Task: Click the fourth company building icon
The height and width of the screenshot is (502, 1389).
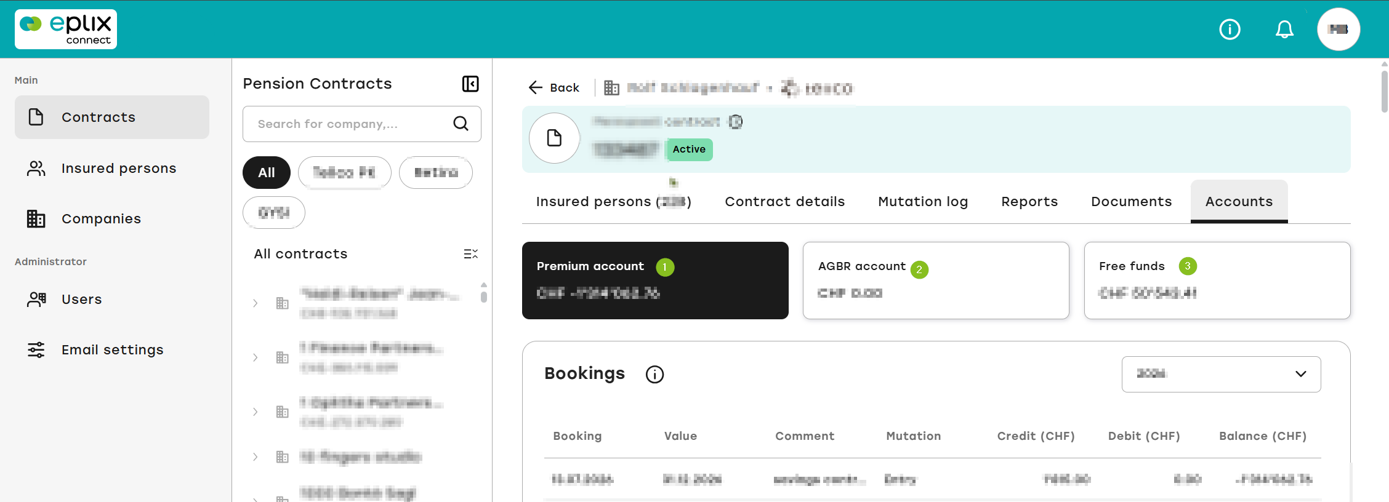Action: tap(283, 456)
